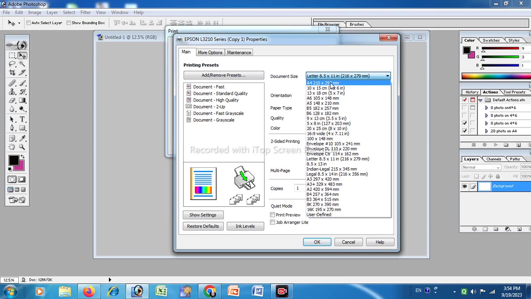This screenshot has height=299, width=531.
Task: Select the Healing Brush tool
Action: click(12, 83)
